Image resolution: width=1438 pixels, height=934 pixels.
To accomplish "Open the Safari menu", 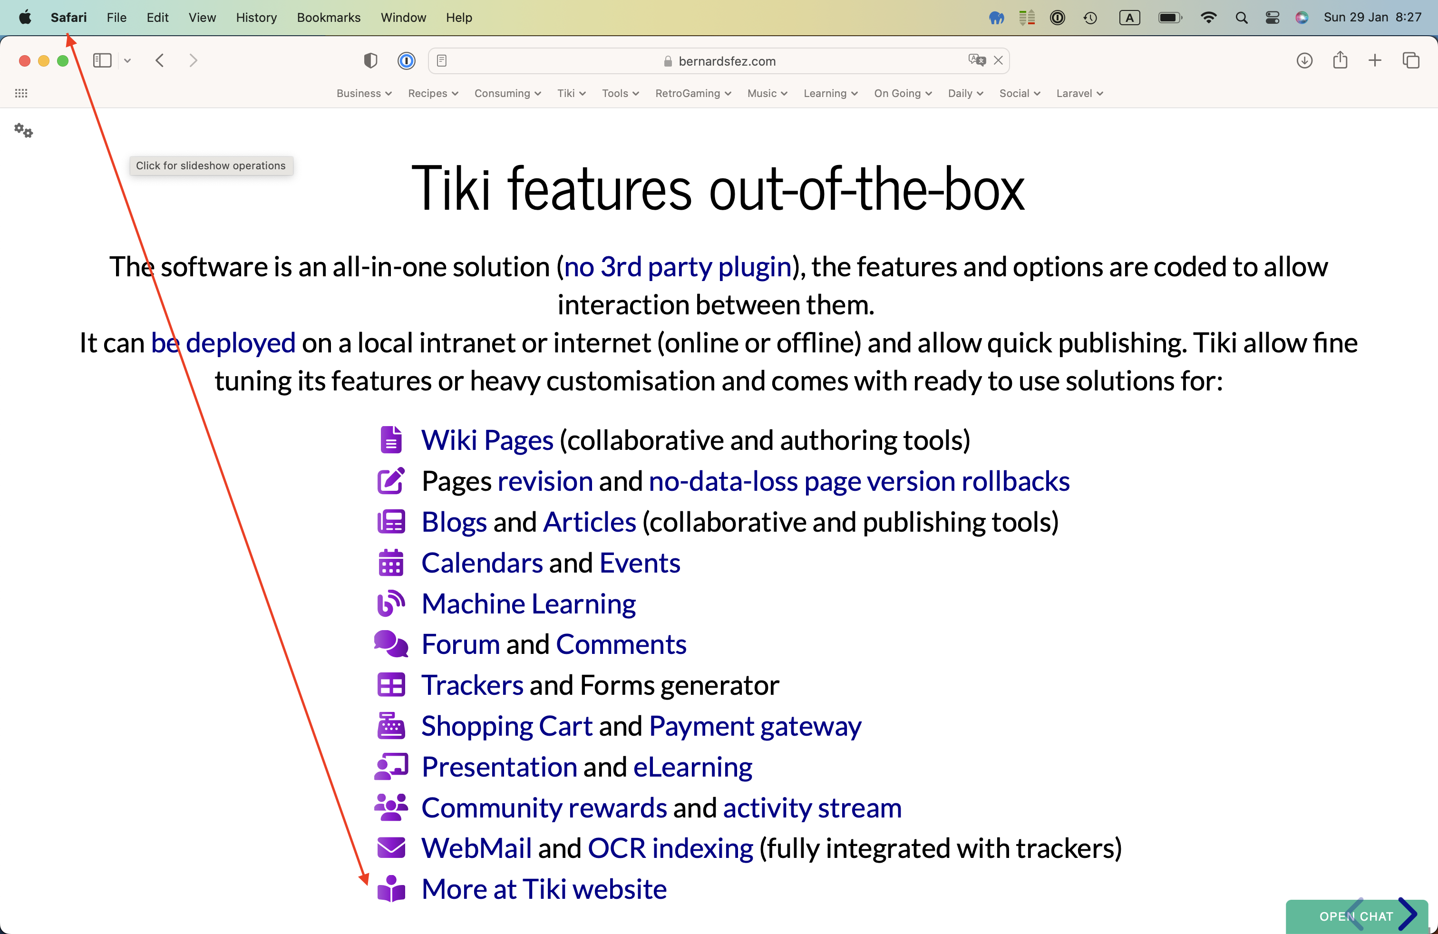I will [68, 18].
